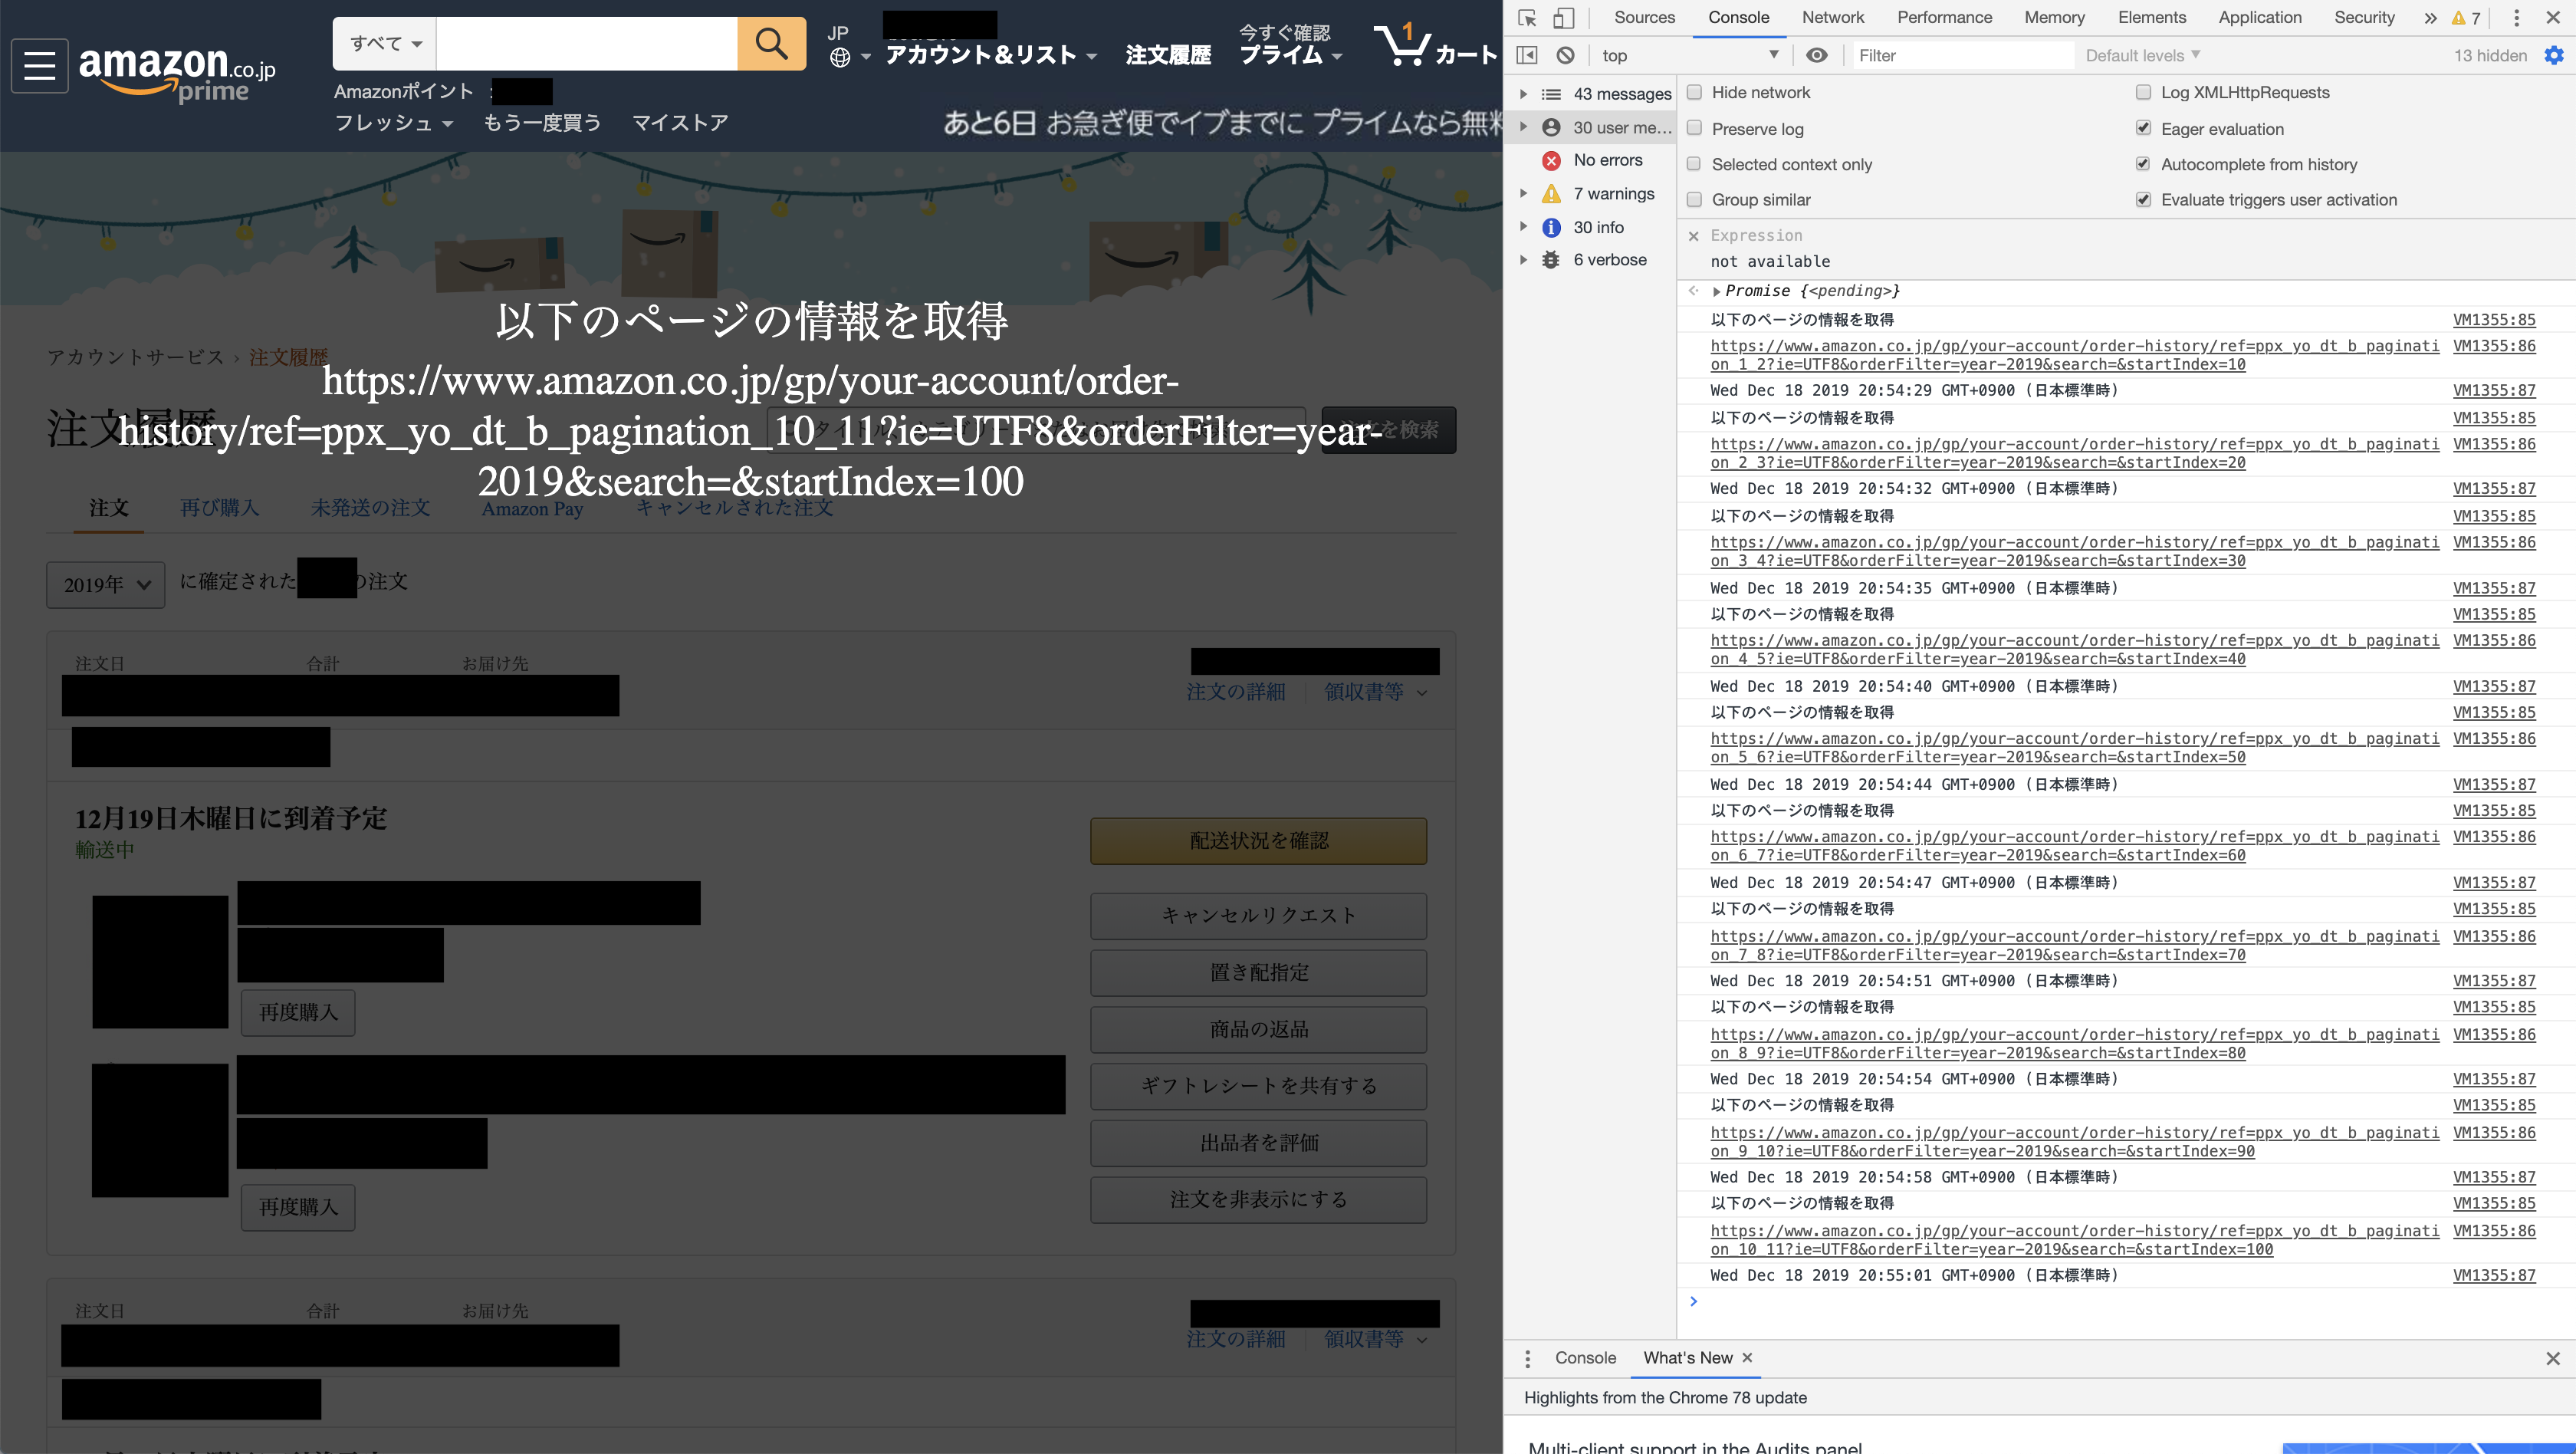
Task: Check Preserve log option
Action: [x=1694, y=128]
